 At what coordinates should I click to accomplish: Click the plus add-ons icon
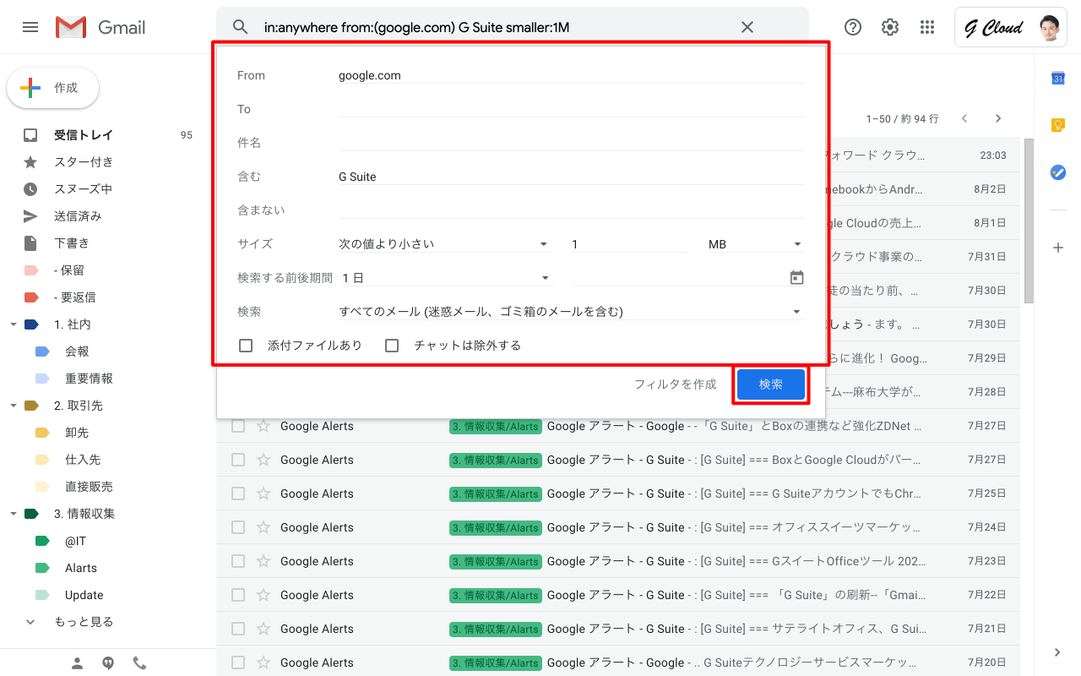click(1058, 248)
